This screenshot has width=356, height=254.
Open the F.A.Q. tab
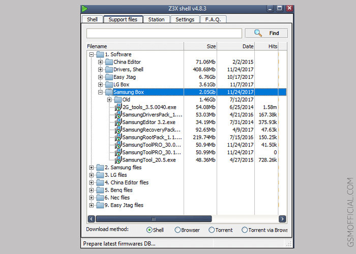coord(213,19)
